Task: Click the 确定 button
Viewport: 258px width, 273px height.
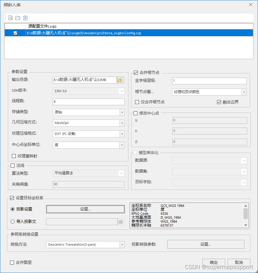Action: [214, 263]
